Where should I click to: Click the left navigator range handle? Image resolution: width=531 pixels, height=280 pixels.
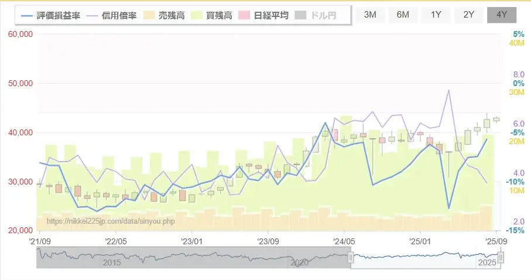(x=351, y=258)
